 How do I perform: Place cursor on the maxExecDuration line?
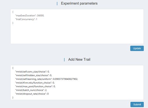pos(30,16)
